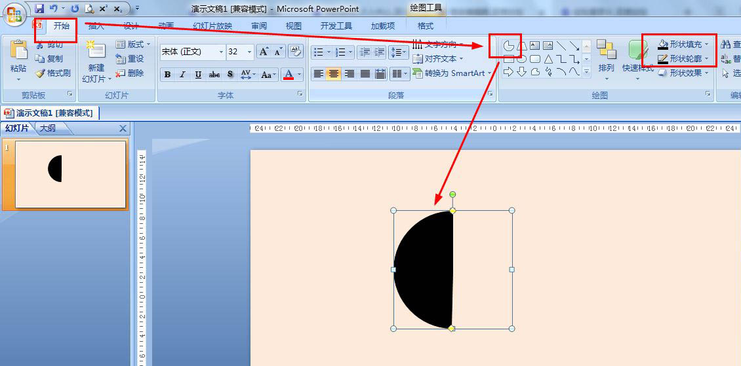Open the Developer (开发工具) tab
The image size is (741, 366).
point(336,26)
